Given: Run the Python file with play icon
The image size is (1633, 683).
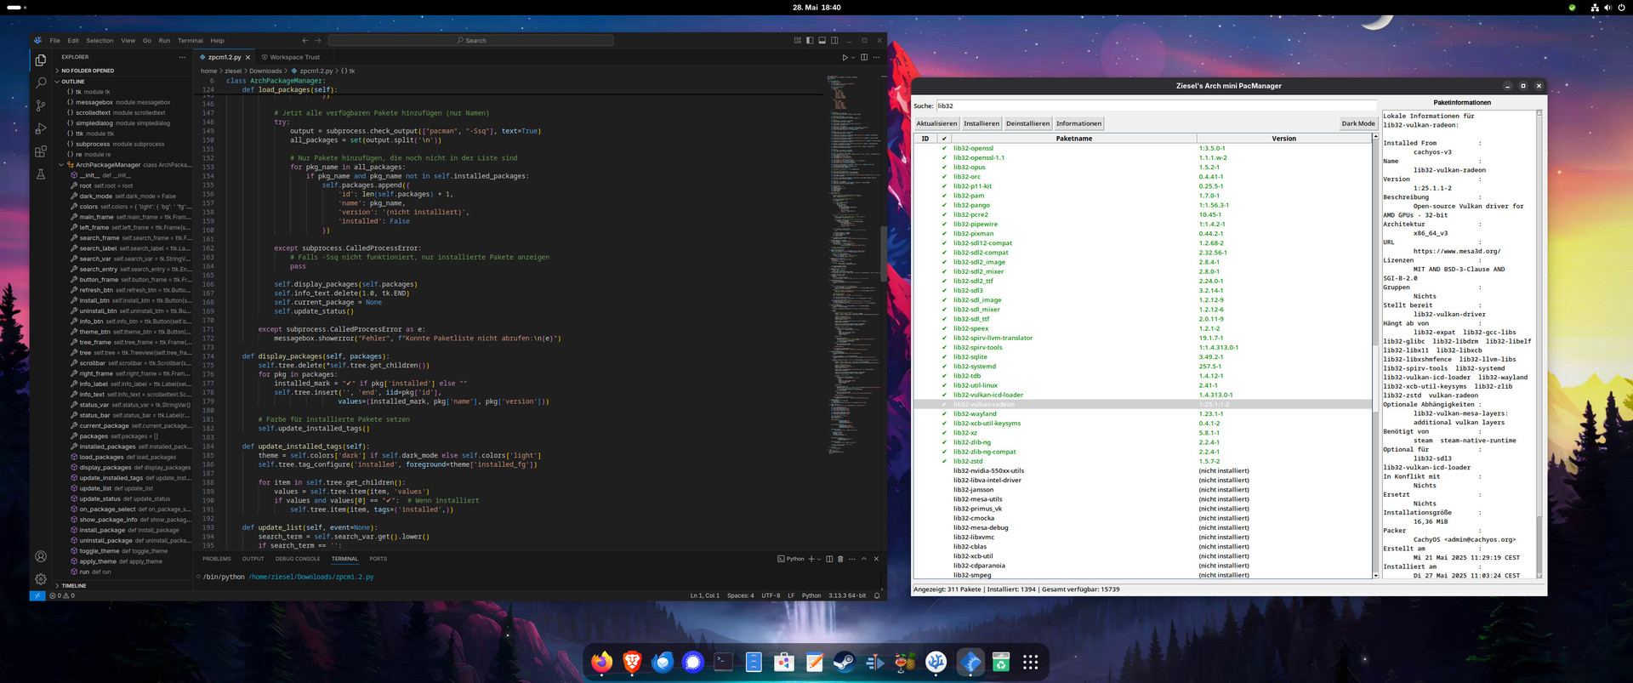Looking at the screenshot, I should [845, 58].
